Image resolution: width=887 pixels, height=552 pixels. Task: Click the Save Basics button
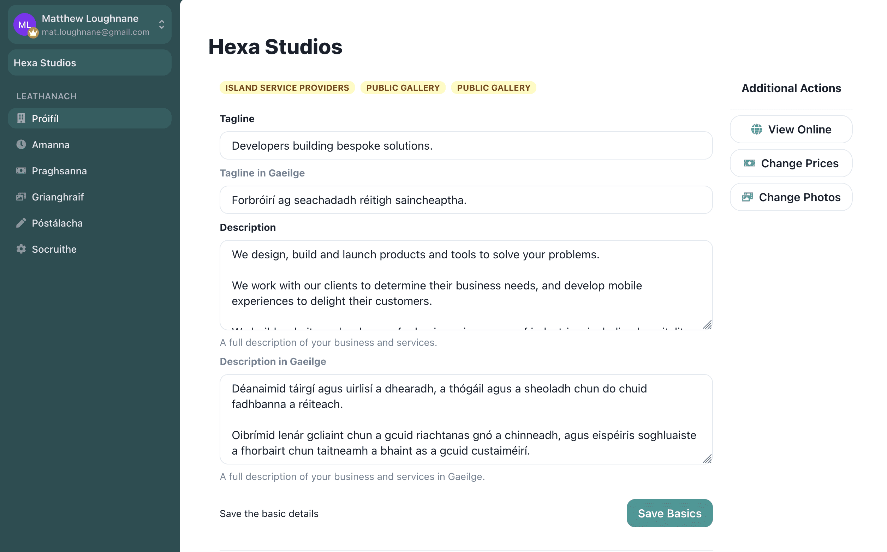(669, 513)
